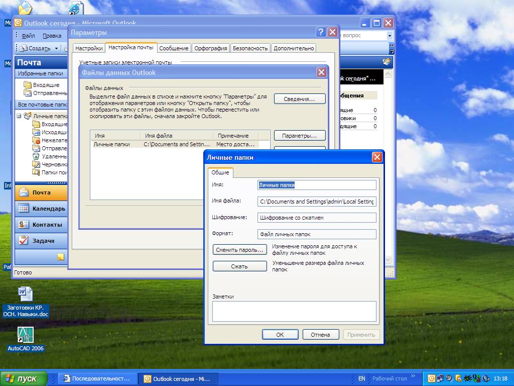This screenshot has width=514, height=386.
Task: Switch to Контакты in navigation pane
Action: (x=41, y=225)
